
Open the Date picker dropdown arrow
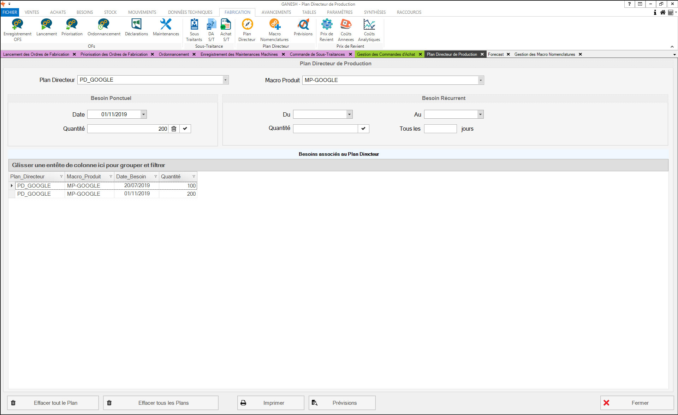(x=143, y=114)
